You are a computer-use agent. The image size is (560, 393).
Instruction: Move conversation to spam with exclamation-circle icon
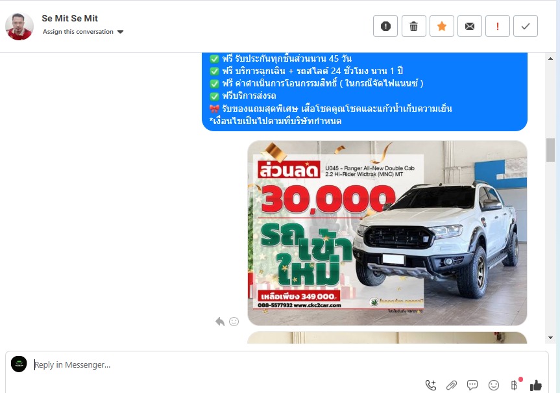(385, 26)
